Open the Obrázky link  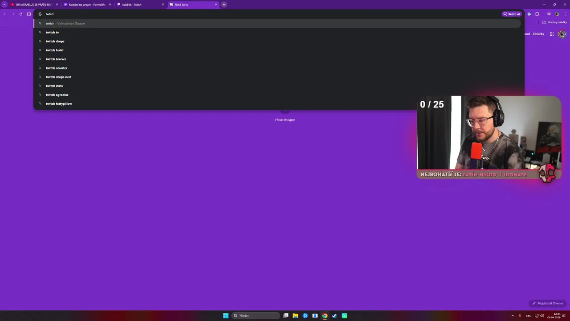tap(538, 34)
